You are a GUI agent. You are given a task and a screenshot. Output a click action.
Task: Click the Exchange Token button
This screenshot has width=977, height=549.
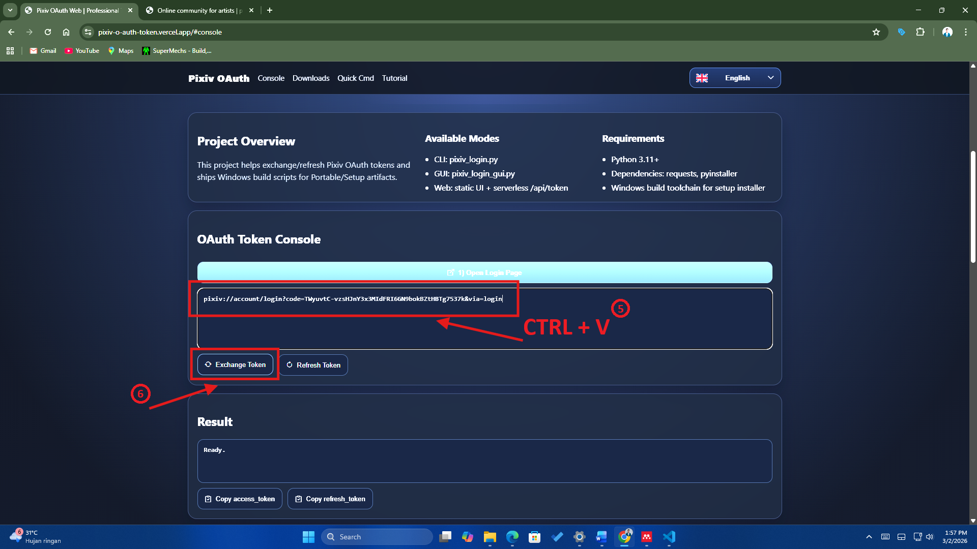[x=235, y=364]
